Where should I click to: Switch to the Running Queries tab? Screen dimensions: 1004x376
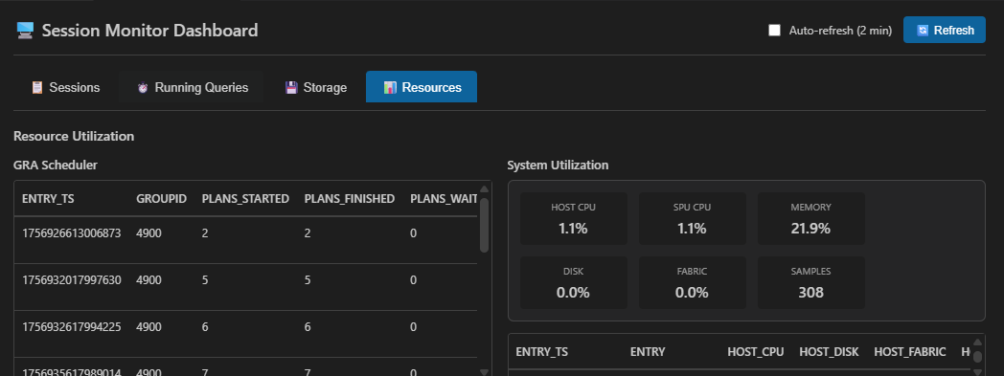tap(193, 87)
